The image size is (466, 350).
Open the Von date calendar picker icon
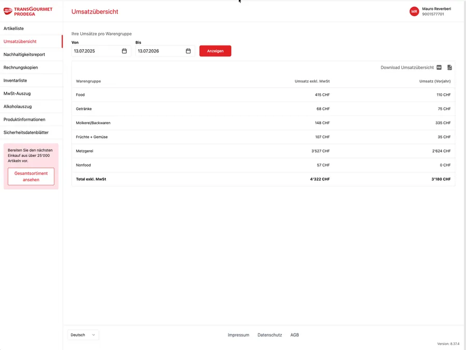click(124, 51)
